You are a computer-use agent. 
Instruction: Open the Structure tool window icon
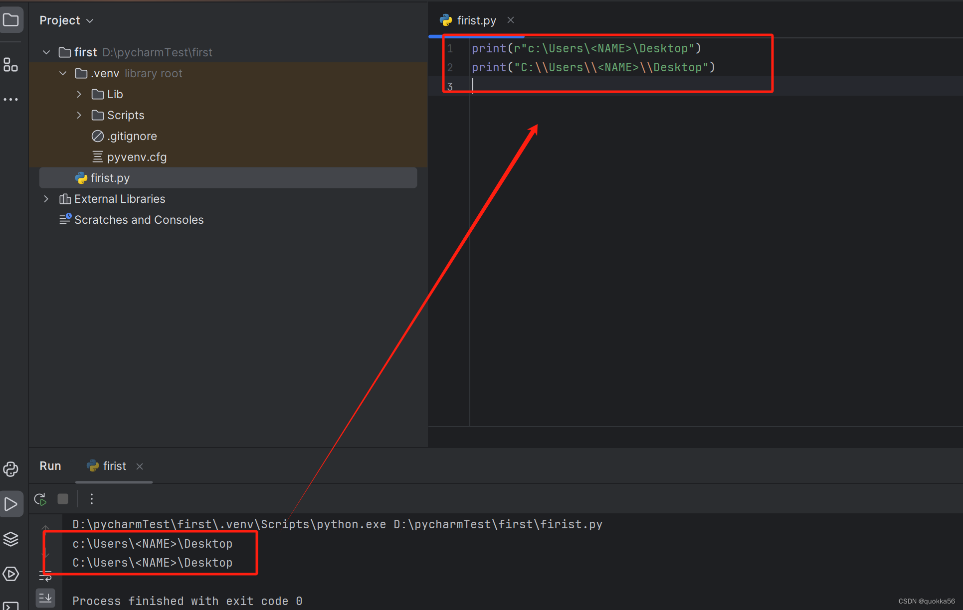[x=11, y=65]
